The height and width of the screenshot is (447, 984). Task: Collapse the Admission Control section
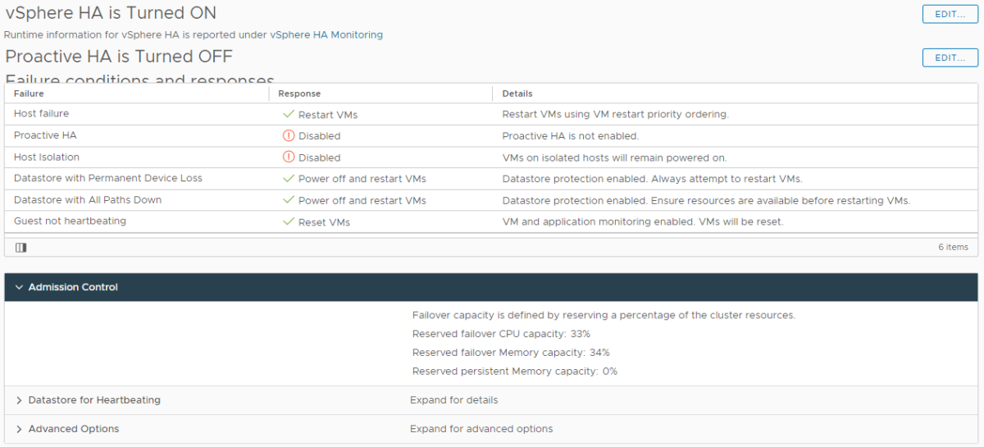click(19, 287)
